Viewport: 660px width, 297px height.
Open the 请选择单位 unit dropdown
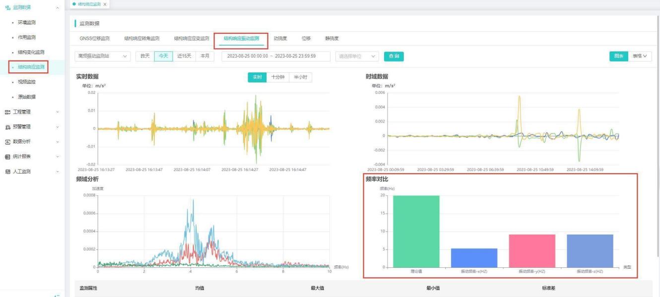coord(357,56)
